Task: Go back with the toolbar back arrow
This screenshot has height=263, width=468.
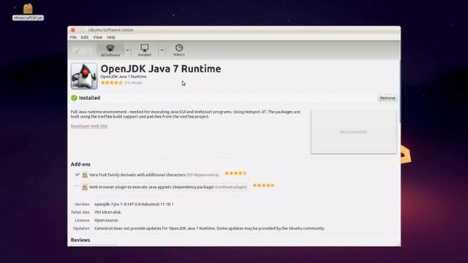Action: (77, 50)
